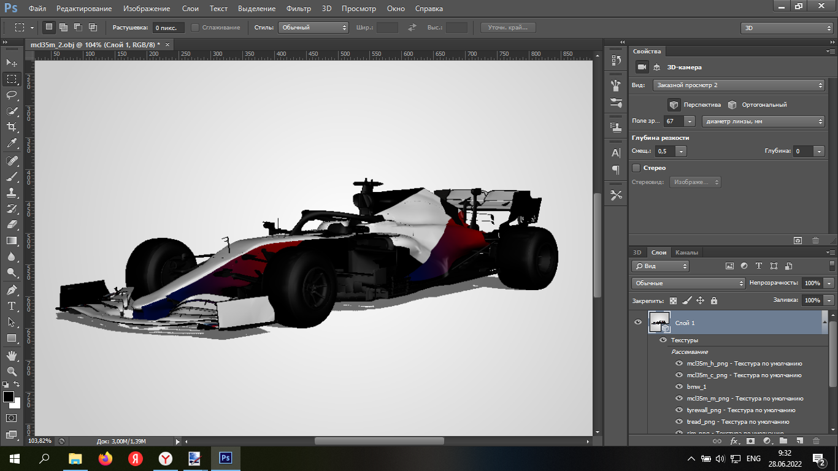Click the Растушевка input field
Screen dimensions: 838x471
pyautogui.click(x=167, y=28)
